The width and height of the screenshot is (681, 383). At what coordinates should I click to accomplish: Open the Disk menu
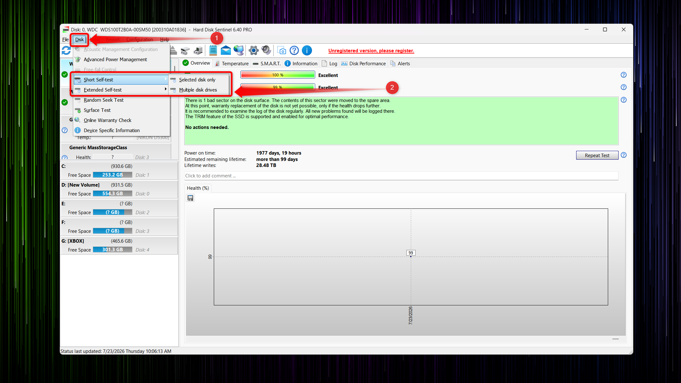[x=80, y=39]
